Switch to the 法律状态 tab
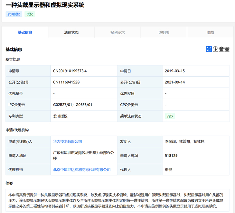Screen dimensions: 235x213 pyautogui.click(x=71, y=33)
